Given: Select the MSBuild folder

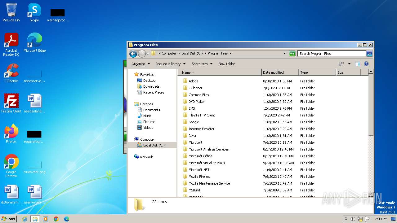Looking at the screenshot, I should [194, 190].
